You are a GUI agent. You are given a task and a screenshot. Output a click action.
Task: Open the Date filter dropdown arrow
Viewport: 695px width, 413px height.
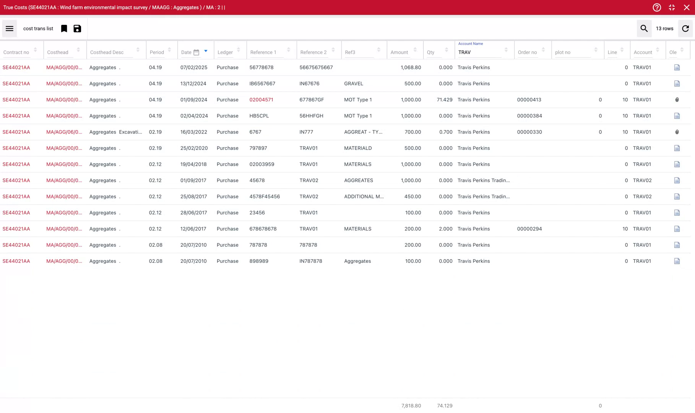[205, 50]
